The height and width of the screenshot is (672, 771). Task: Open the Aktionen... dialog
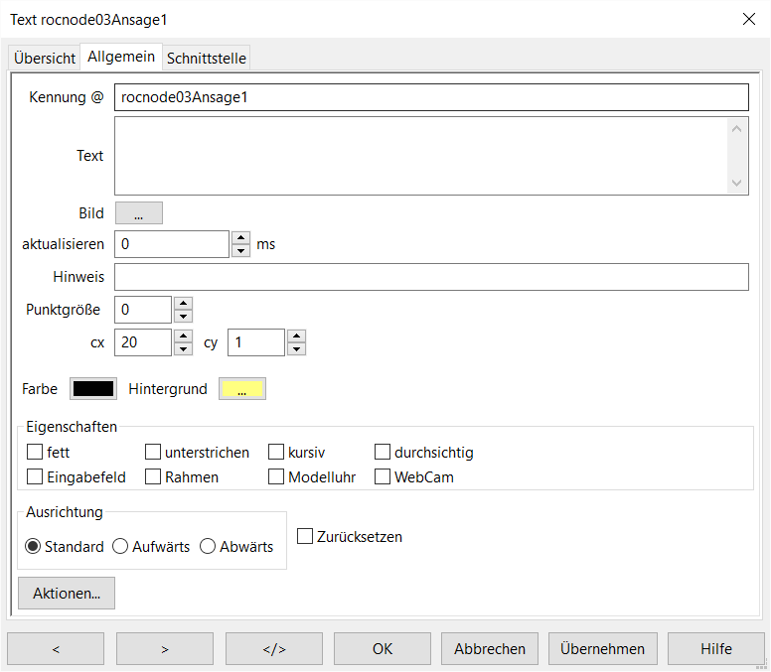coord(67,594)
